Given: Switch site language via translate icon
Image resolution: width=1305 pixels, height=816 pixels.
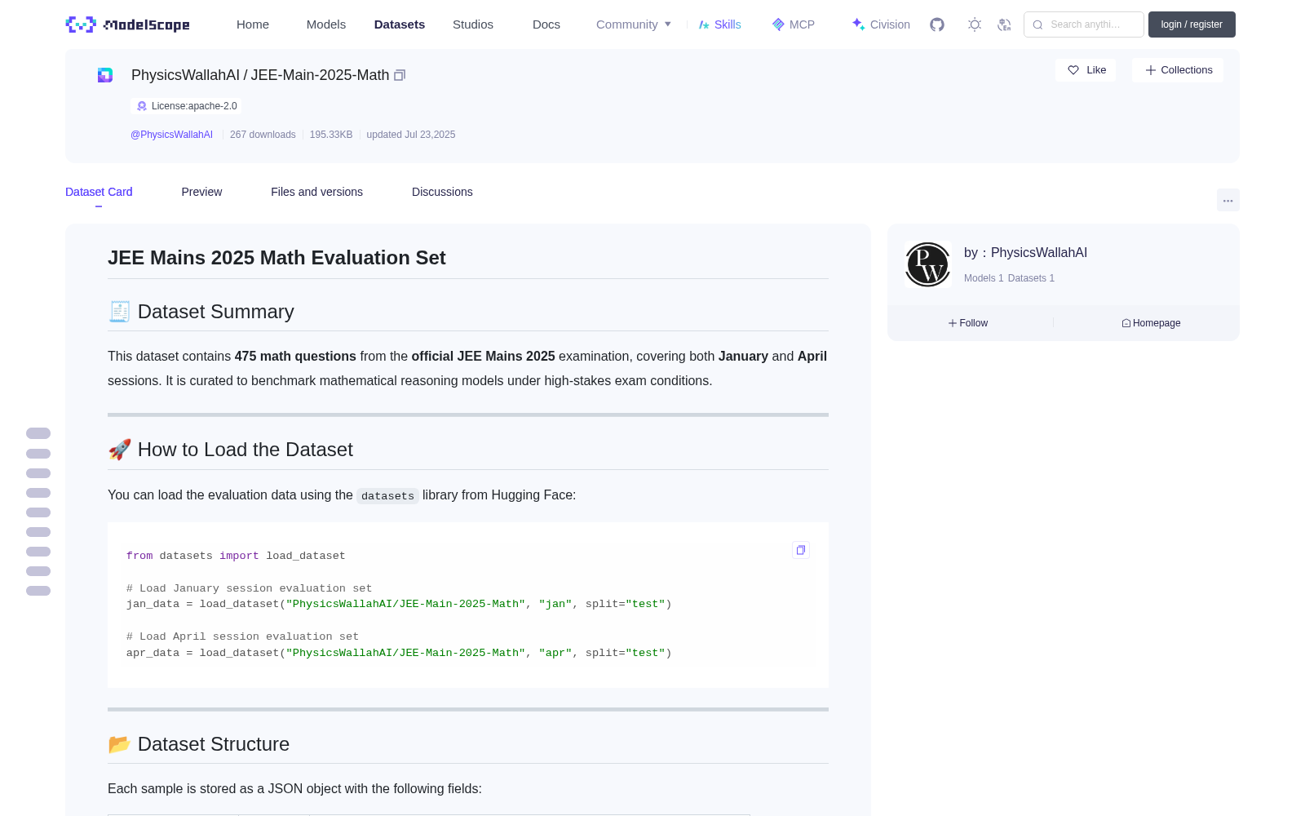Looking at the screenshot, I should (x=1005, y=24).
